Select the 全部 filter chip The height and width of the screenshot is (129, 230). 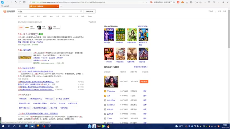21,28
